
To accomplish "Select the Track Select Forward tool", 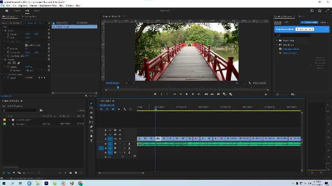I will (x=91, y=108).
